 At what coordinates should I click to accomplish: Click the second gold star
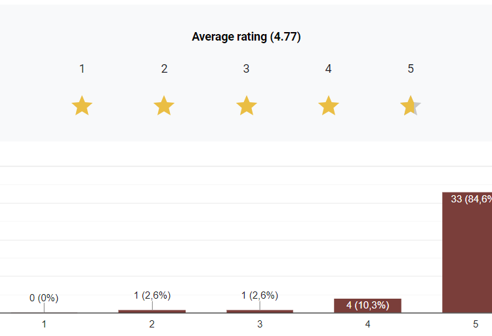click(164, 105)
